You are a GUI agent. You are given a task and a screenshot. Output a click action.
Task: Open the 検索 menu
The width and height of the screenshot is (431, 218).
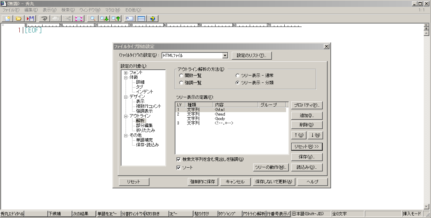[x=68, y=10]
